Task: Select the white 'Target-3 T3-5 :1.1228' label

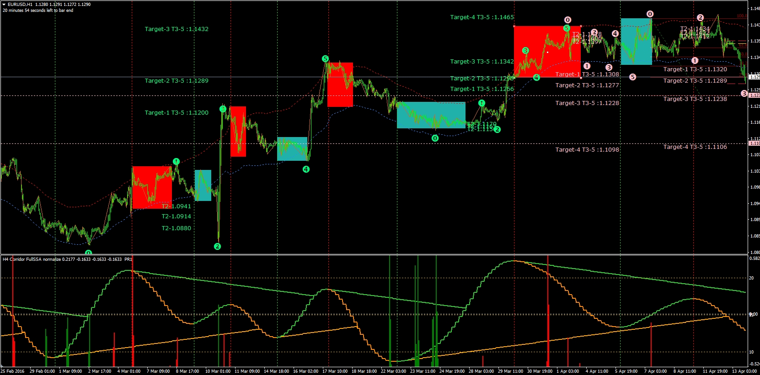Action: click(587, 103)
